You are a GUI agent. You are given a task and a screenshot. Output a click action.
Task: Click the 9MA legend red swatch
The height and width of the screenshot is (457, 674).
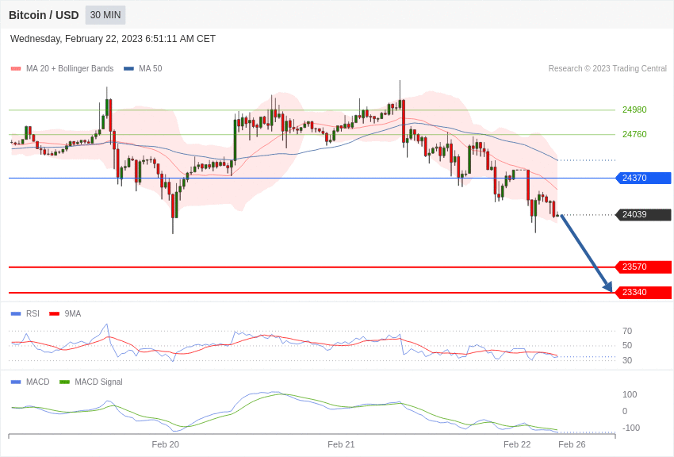(x=54, y=314)
